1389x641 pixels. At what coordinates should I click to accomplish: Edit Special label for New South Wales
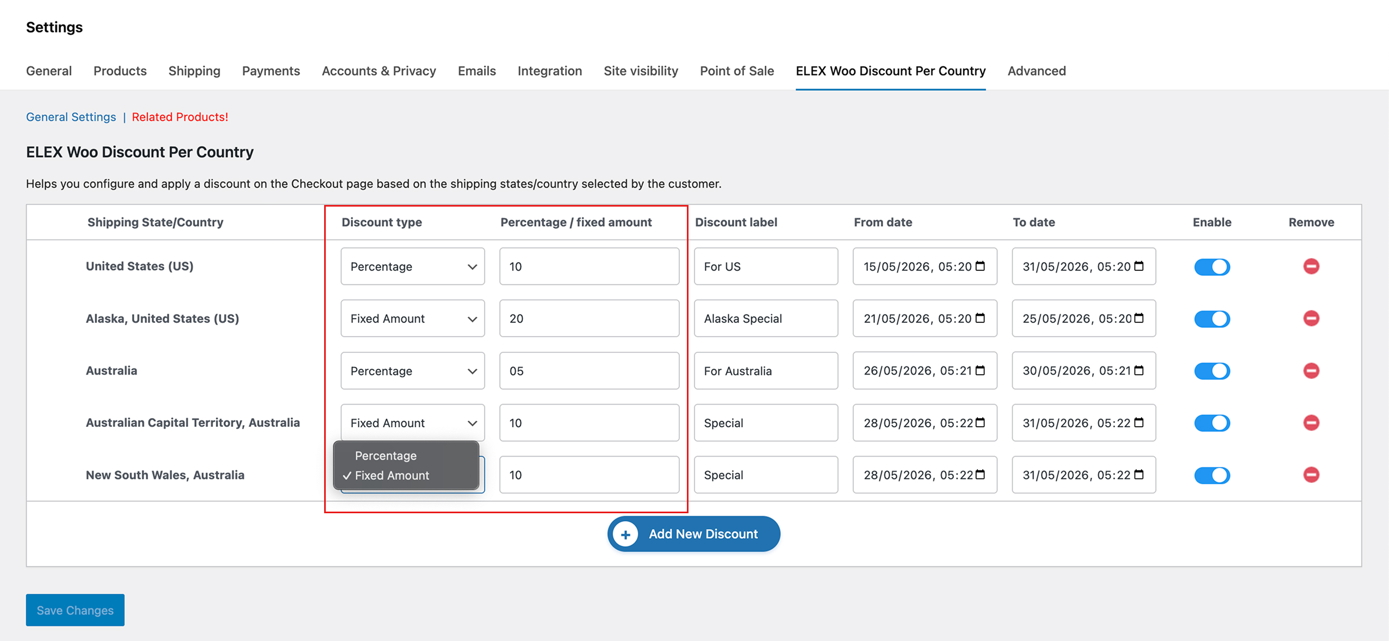[766, 475]
